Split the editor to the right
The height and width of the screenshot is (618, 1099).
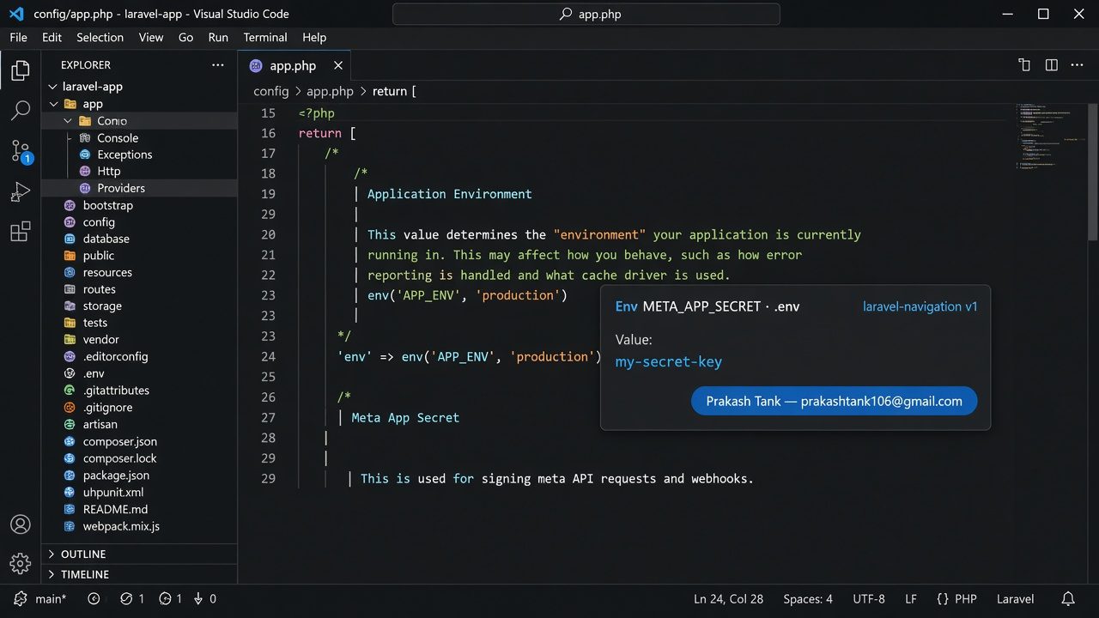pyautogui.click(x=1051, y=65)
